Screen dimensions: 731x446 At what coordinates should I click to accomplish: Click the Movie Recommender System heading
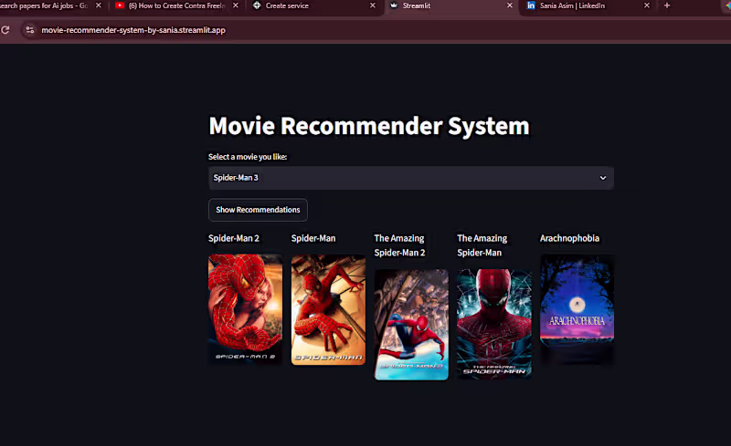(x=369, y=126)
